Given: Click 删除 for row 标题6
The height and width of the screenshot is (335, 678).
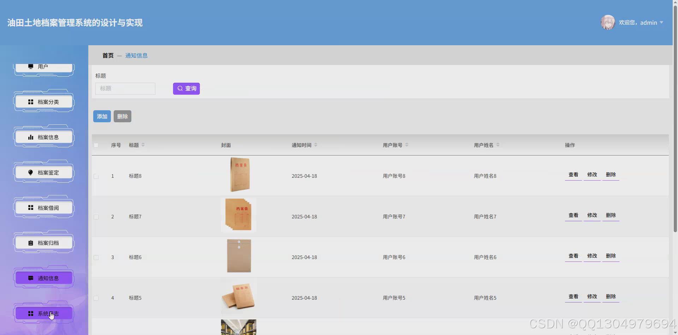Looking at the screenshot, I should coord(611,256).
